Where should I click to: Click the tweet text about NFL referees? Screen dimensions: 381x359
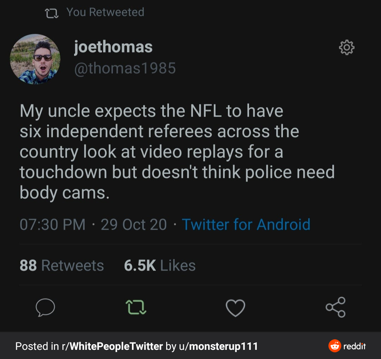tap(176, 151)
